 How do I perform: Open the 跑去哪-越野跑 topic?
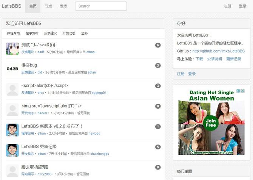tap(35, 167)
